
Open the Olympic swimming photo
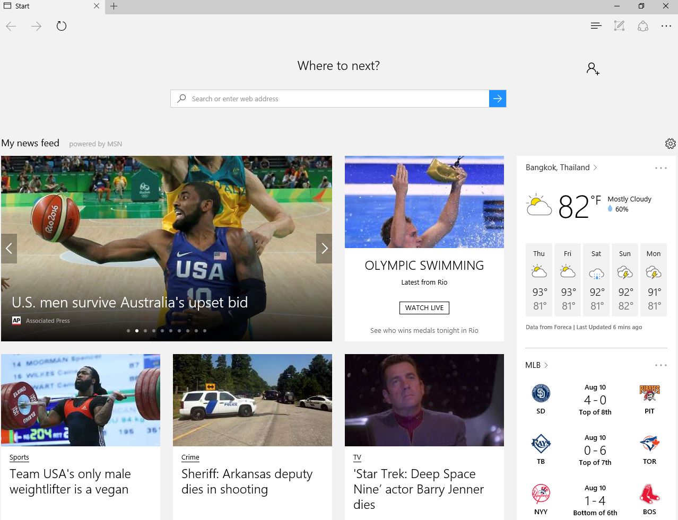[x=424, y=202]
